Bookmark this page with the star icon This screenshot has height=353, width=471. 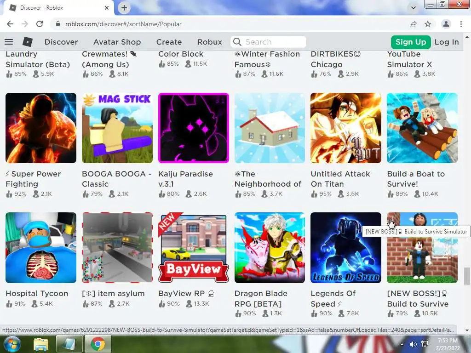point(428,24)
